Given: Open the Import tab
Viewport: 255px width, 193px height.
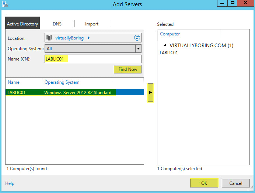Looking at the screenshot, I should pyautogui.click(x=92, y=24).
